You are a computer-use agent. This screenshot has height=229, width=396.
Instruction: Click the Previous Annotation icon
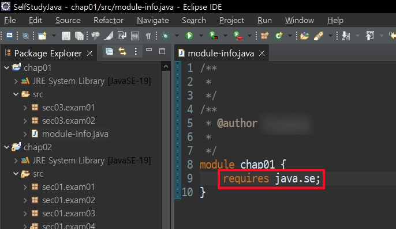click(370, 36)
